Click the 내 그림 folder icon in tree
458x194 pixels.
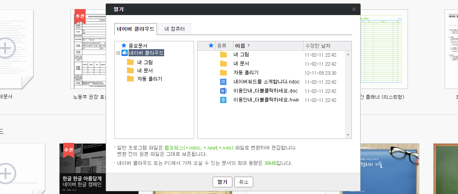click(x=130, y=62)
